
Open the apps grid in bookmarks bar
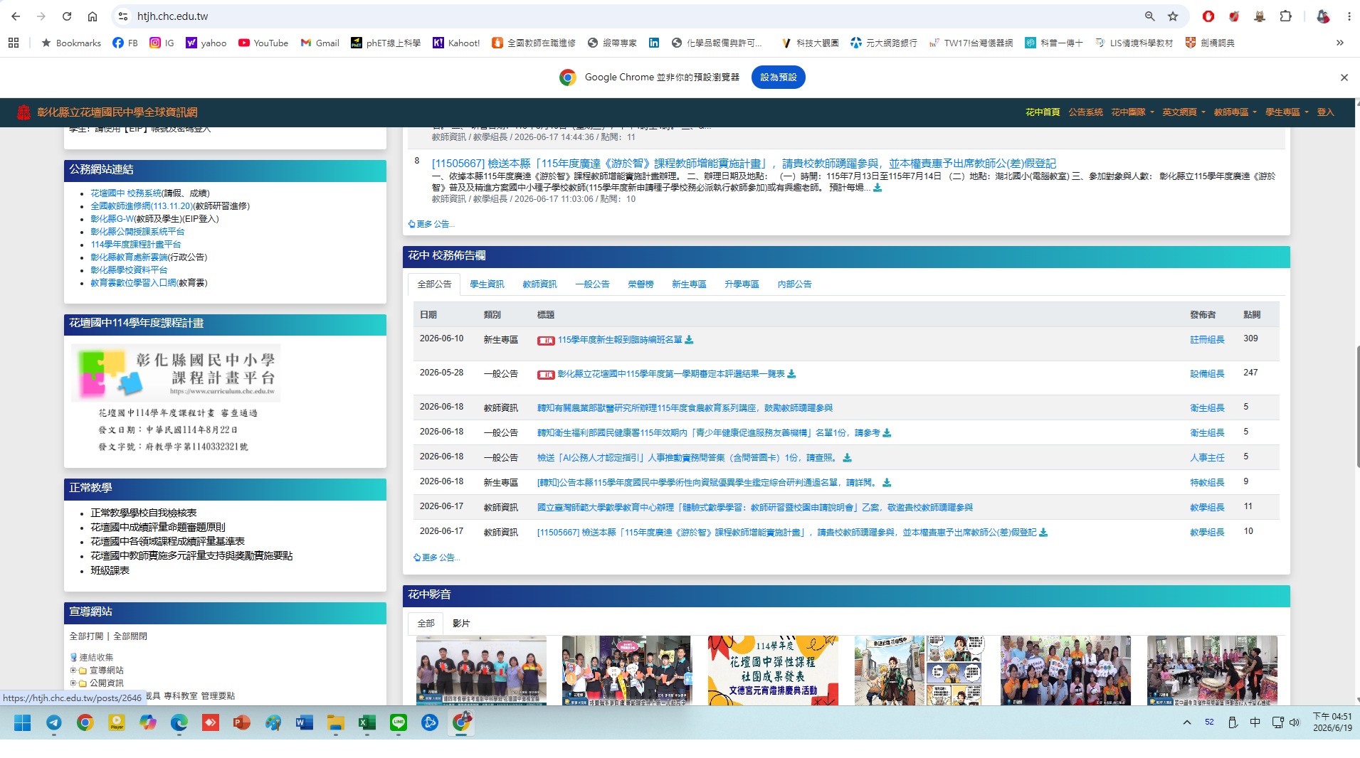coord(14,43)
